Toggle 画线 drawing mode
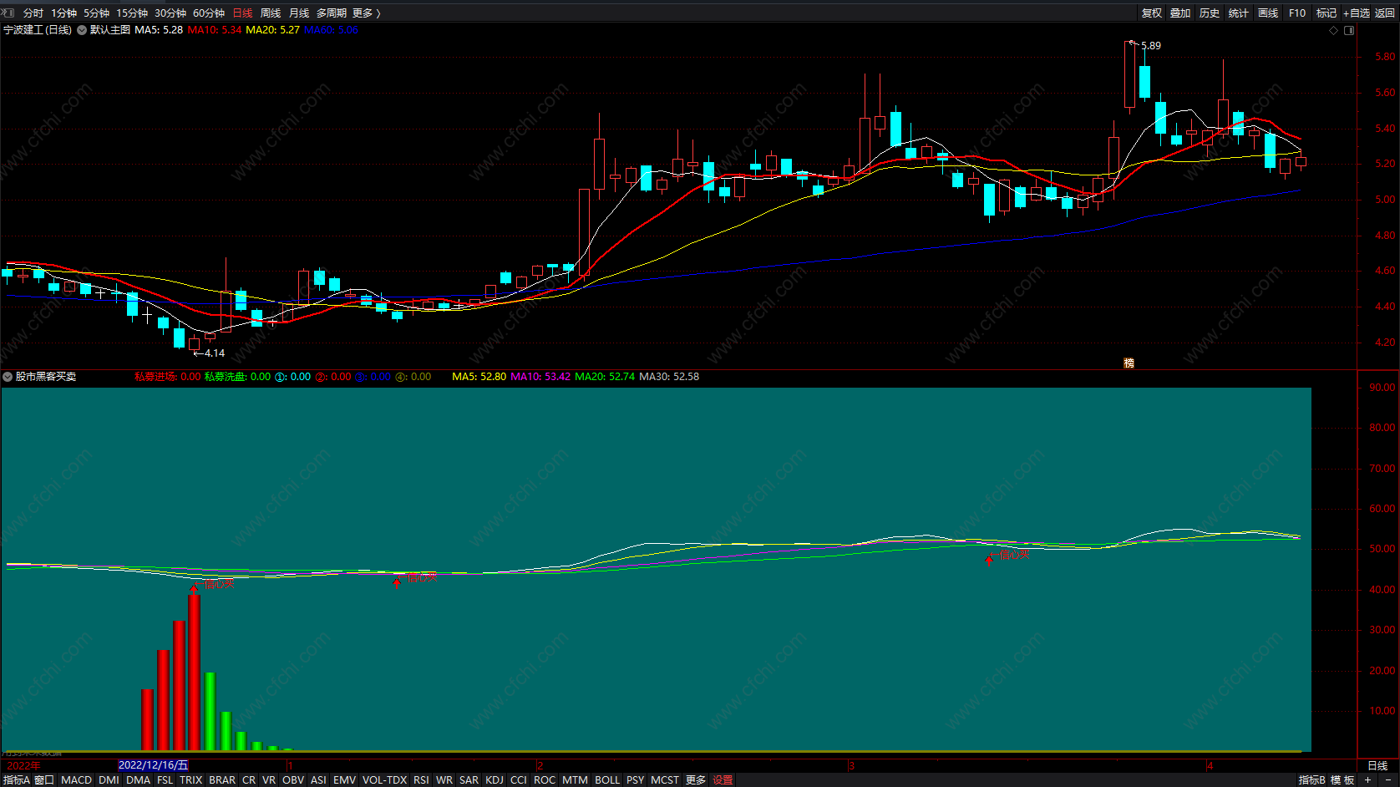Viewport: 1400px width, 787px height. 1268,13
